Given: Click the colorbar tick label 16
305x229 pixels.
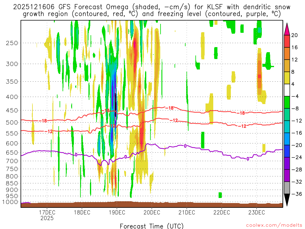Looking at the screenshot, I should pos(295,47).
